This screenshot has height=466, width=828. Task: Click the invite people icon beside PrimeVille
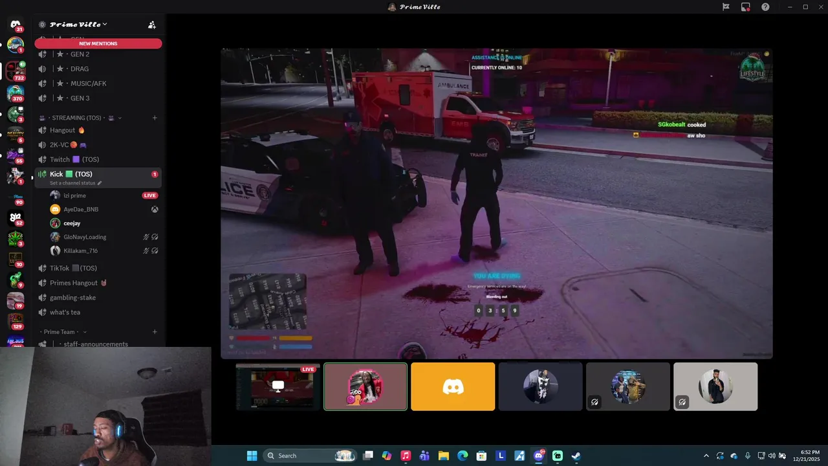152,25
